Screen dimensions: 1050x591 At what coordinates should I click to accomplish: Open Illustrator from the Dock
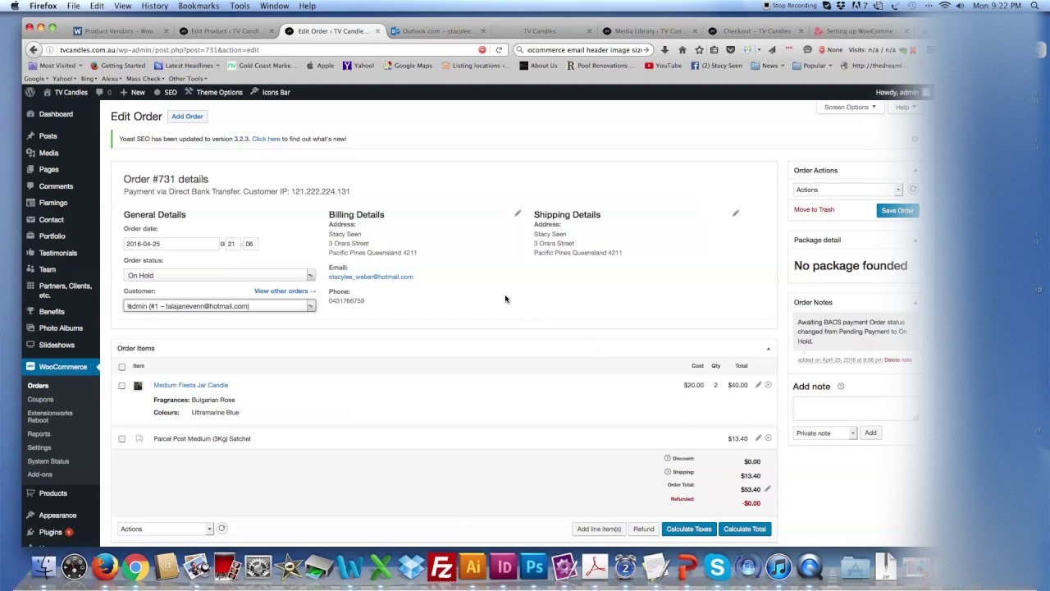pos(472,567)
